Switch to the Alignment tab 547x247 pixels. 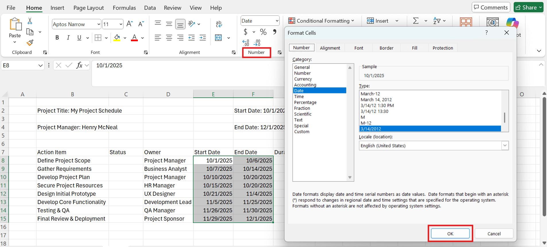pyautogui.click(x=330, y=48)
